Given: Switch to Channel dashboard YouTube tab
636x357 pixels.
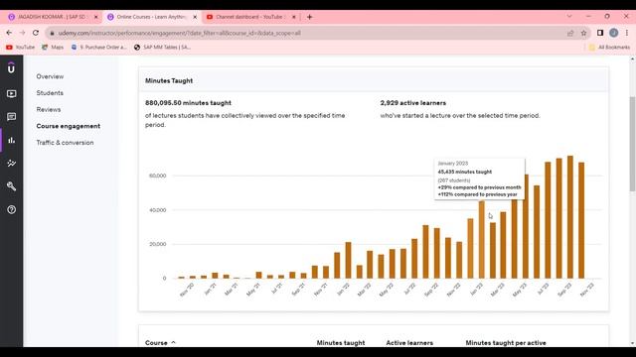Looking at the screenshot, I should 250,17.
